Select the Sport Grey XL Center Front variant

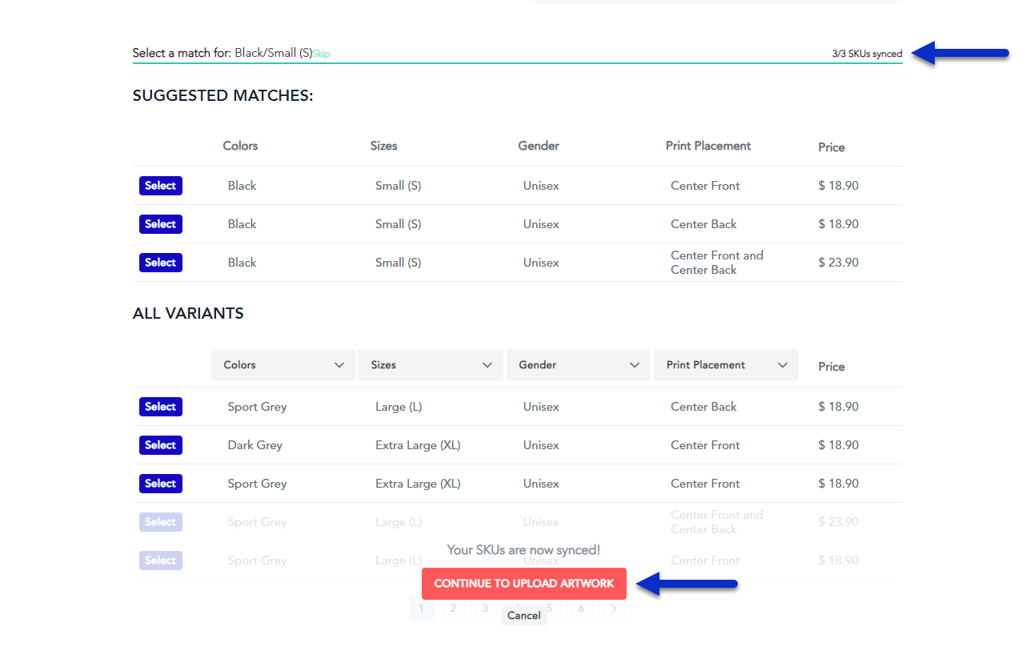(x=160, y=483)
